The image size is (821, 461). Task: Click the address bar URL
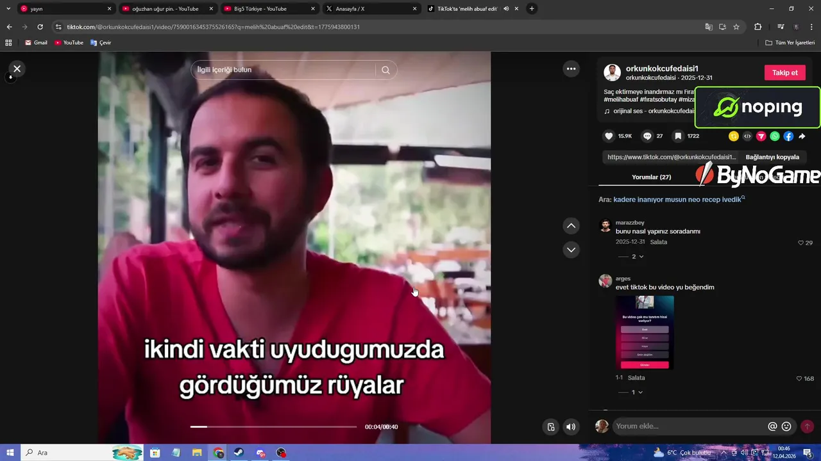(x=213, y=27)
